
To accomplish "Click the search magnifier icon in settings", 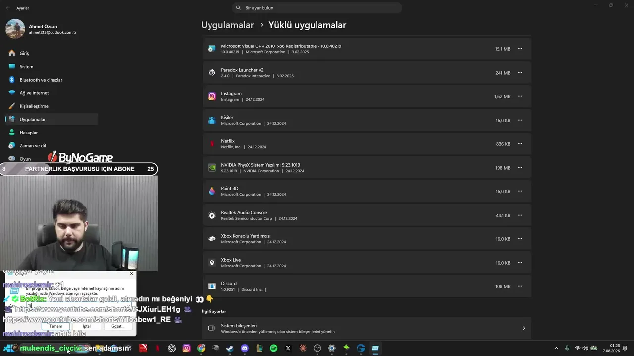I will click(x=238, y=8).
